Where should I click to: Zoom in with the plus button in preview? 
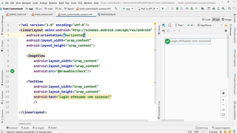pos(223,100)
